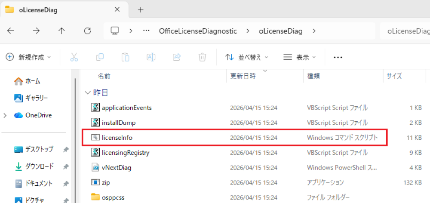Click the Paste clipboard icon

coord(125,57)
